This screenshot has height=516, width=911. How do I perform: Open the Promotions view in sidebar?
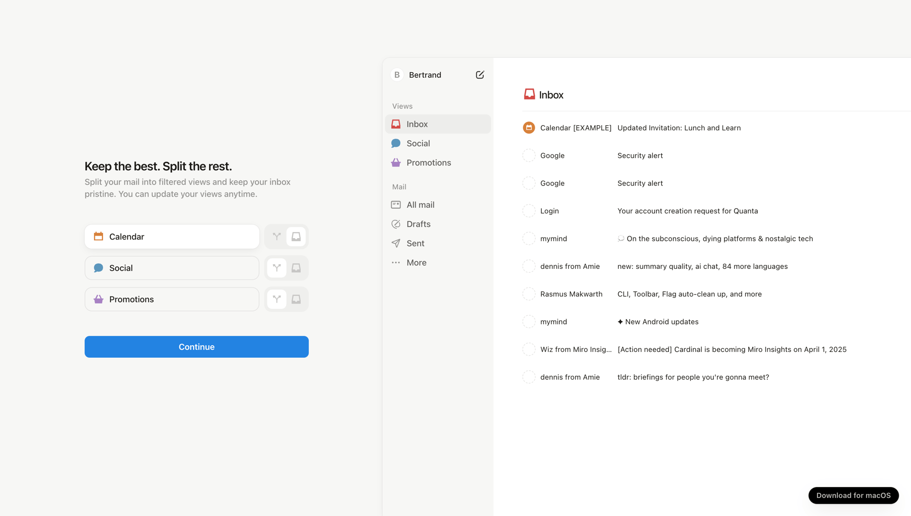tap(428, 162)
